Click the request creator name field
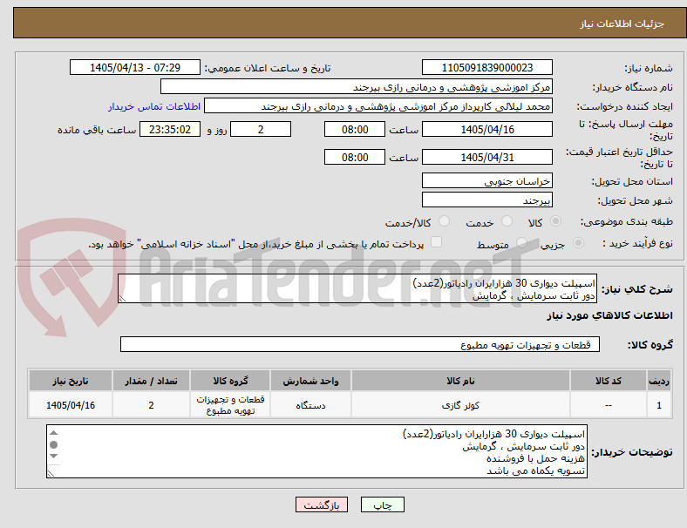 (x=378, y=106)
